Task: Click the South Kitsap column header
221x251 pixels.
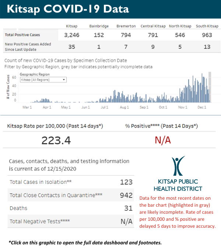Action: [207, 26]
